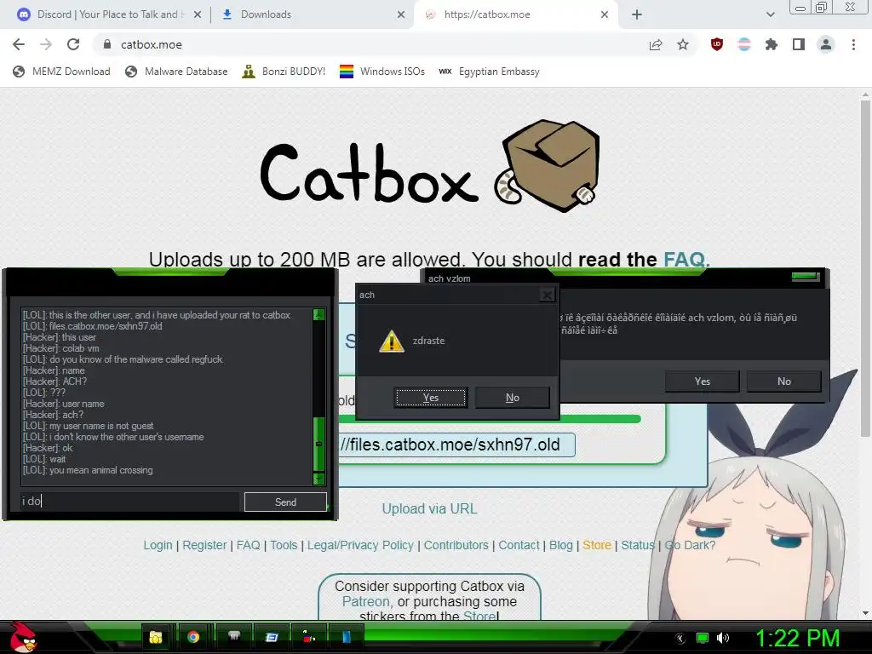Click the green upload progress bar
Screen dimensions: 872x654
pyautogui.click(x=490, y=419)
